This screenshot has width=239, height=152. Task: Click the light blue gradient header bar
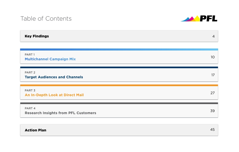(x=119, y=49)
